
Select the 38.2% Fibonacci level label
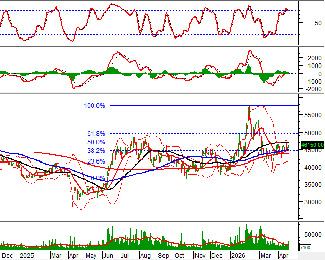[x=96, y=151]
